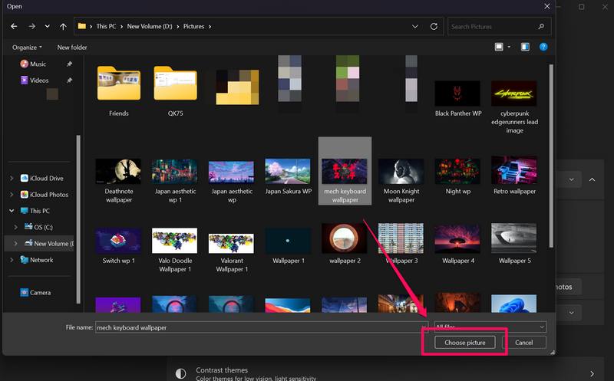
Task: Click the Choose picture button
Action: pyautogui.click(x=465, y=343)
